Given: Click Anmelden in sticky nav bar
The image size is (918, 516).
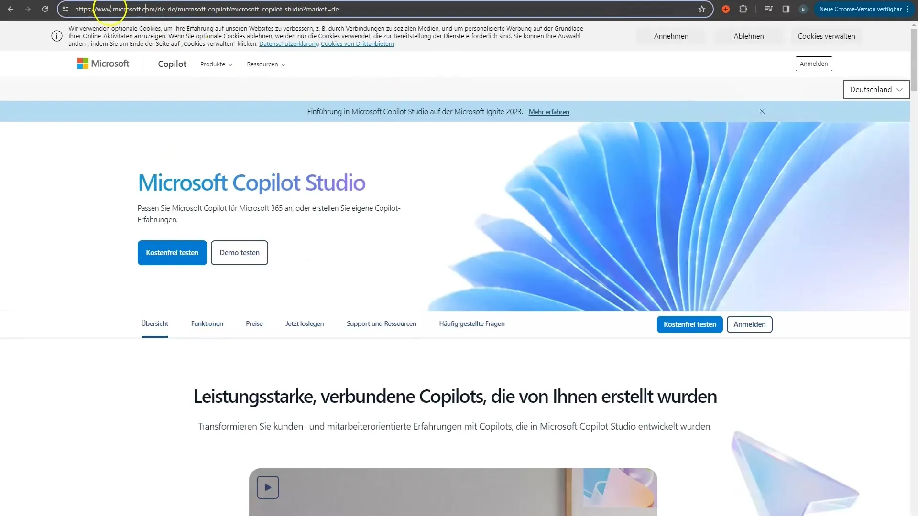Looking at the screenshot, I should [750, 324].
